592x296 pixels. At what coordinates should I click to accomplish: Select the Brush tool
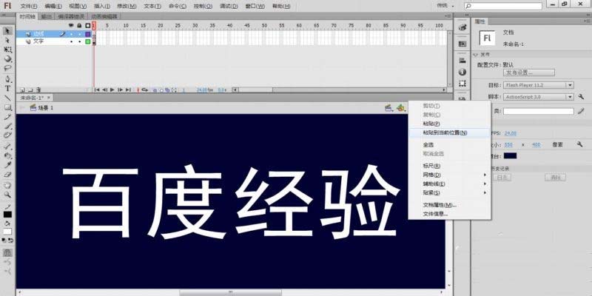[x=7, y=126]
